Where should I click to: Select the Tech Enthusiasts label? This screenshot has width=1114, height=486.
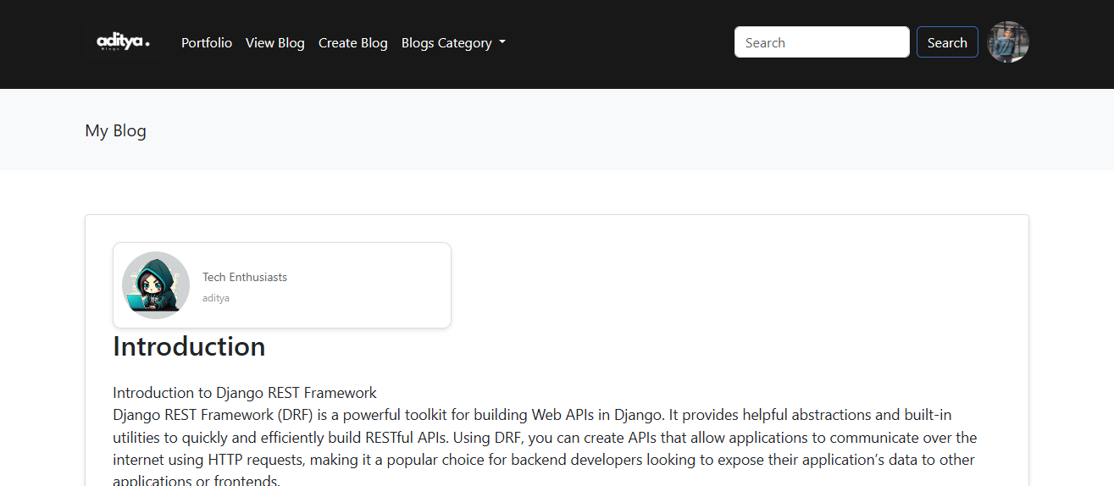point(245,277)
